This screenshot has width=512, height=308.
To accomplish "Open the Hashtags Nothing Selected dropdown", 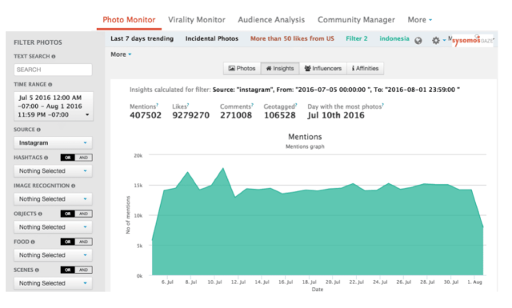I will pyautogui.click(x=53, y=171).
